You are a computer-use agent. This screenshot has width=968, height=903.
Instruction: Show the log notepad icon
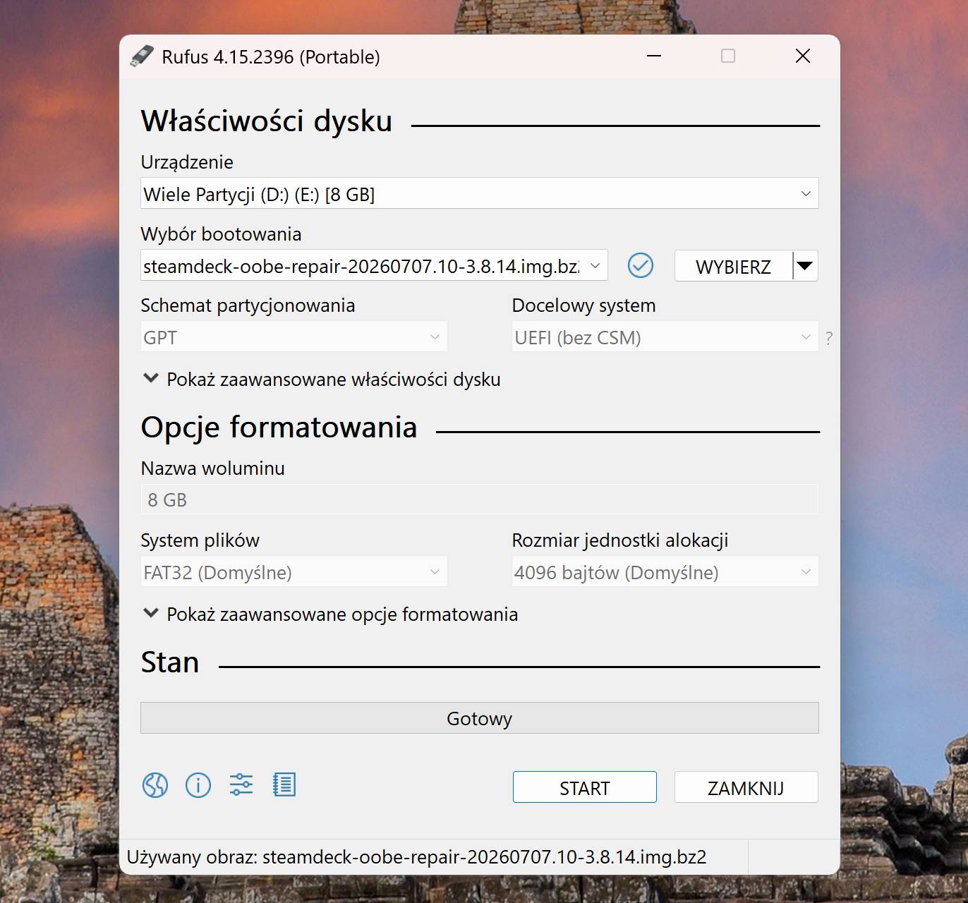[x=284, y=784]
